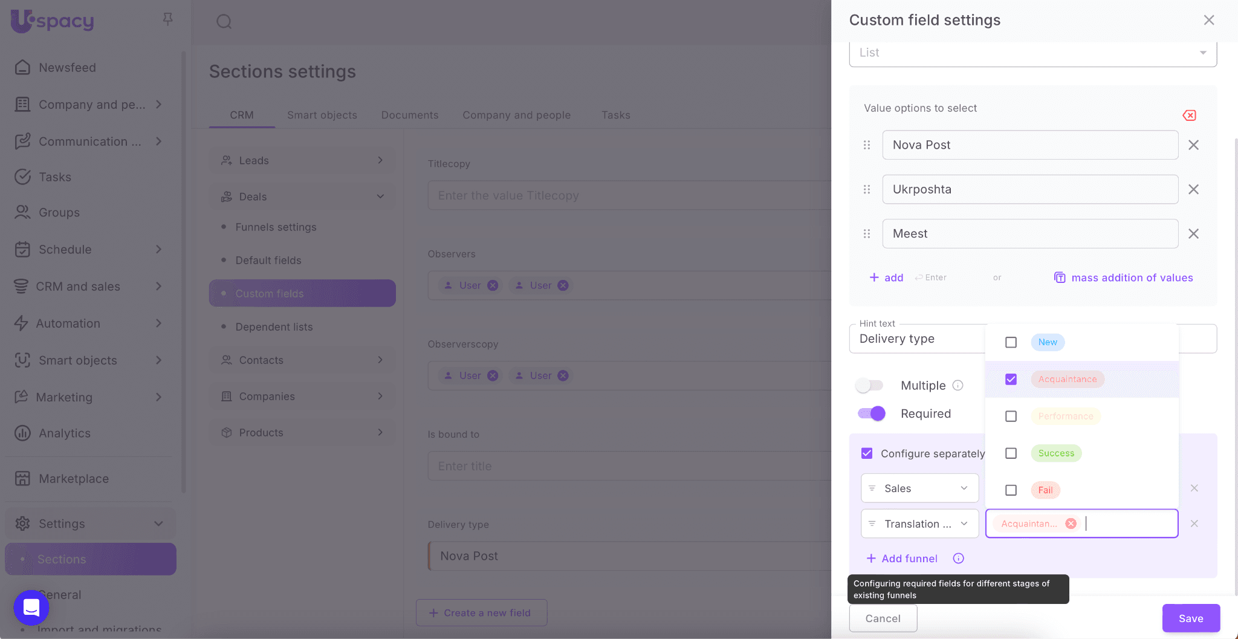Save the custom field settings
The image size is (1238, 639).
coord(1190,618)
